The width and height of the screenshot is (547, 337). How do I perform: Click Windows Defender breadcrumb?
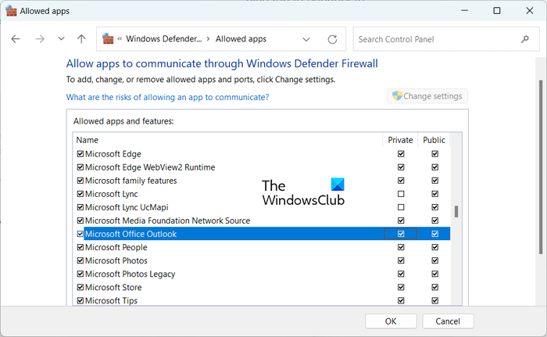(163, 39)
